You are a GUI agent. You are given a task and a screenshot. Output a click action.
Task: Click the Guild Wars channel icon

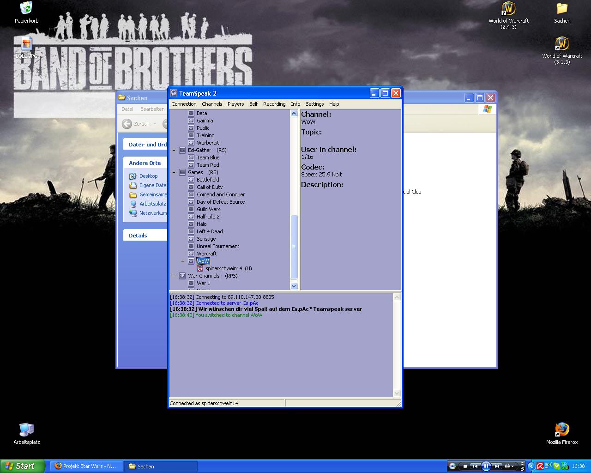[x=191, y=209]
